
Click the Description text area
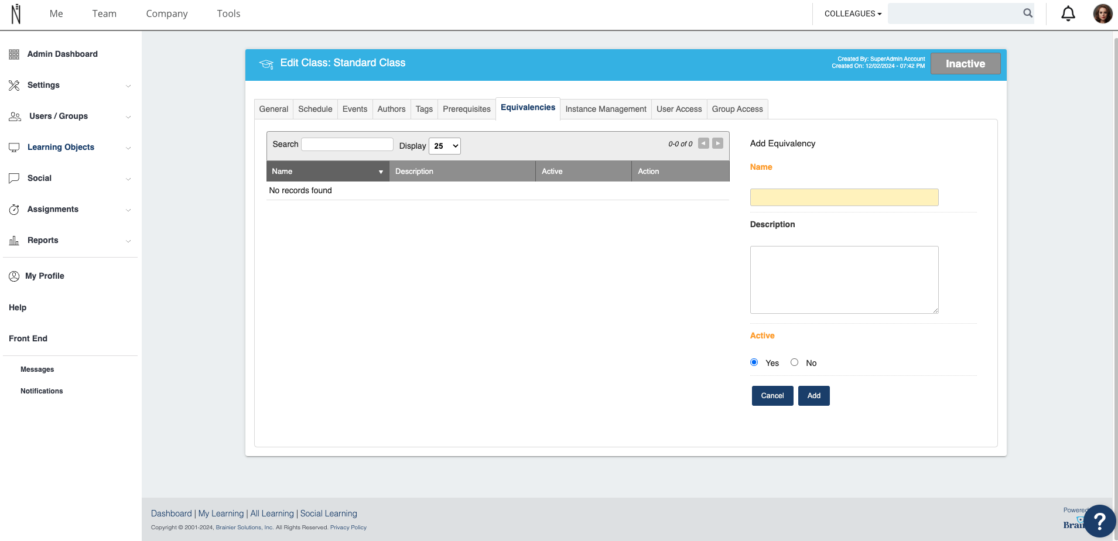tap(844, 280)
